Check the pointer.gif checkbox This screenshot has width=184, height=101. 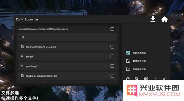pyautogui.click(x=112, y=66)
